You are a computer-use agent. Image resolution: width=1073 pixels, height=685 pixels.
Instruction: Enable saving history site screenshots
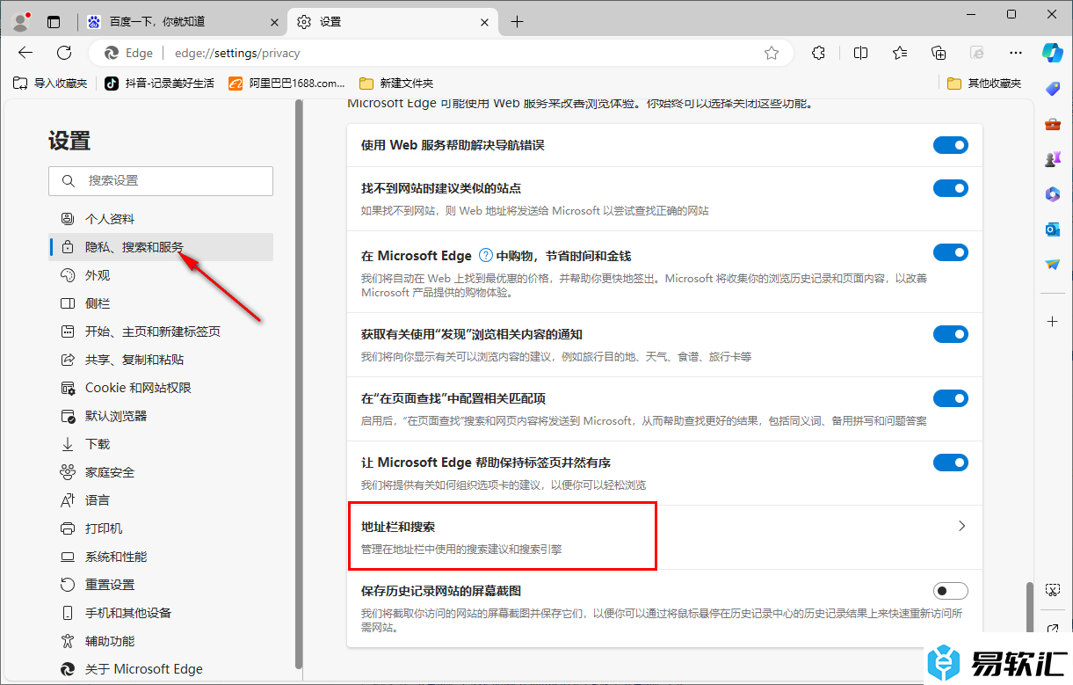(951, 591)
